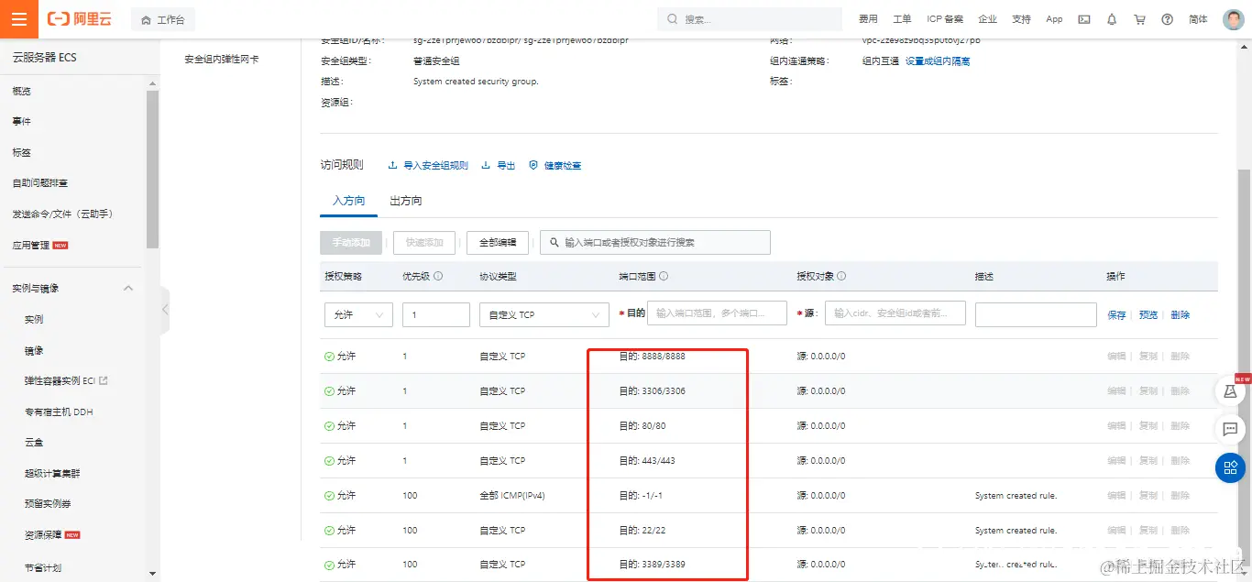Click 导入安全组规则 import link
Screen dimensions: 1252x582
[428, 165]
